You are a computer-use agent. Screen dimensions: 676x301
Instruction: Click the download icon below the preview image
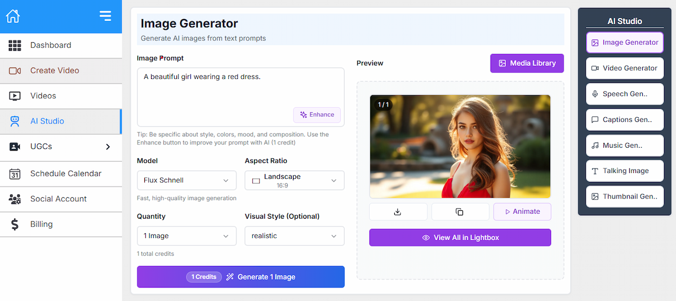pyautogui.click(x=398, y=212)
